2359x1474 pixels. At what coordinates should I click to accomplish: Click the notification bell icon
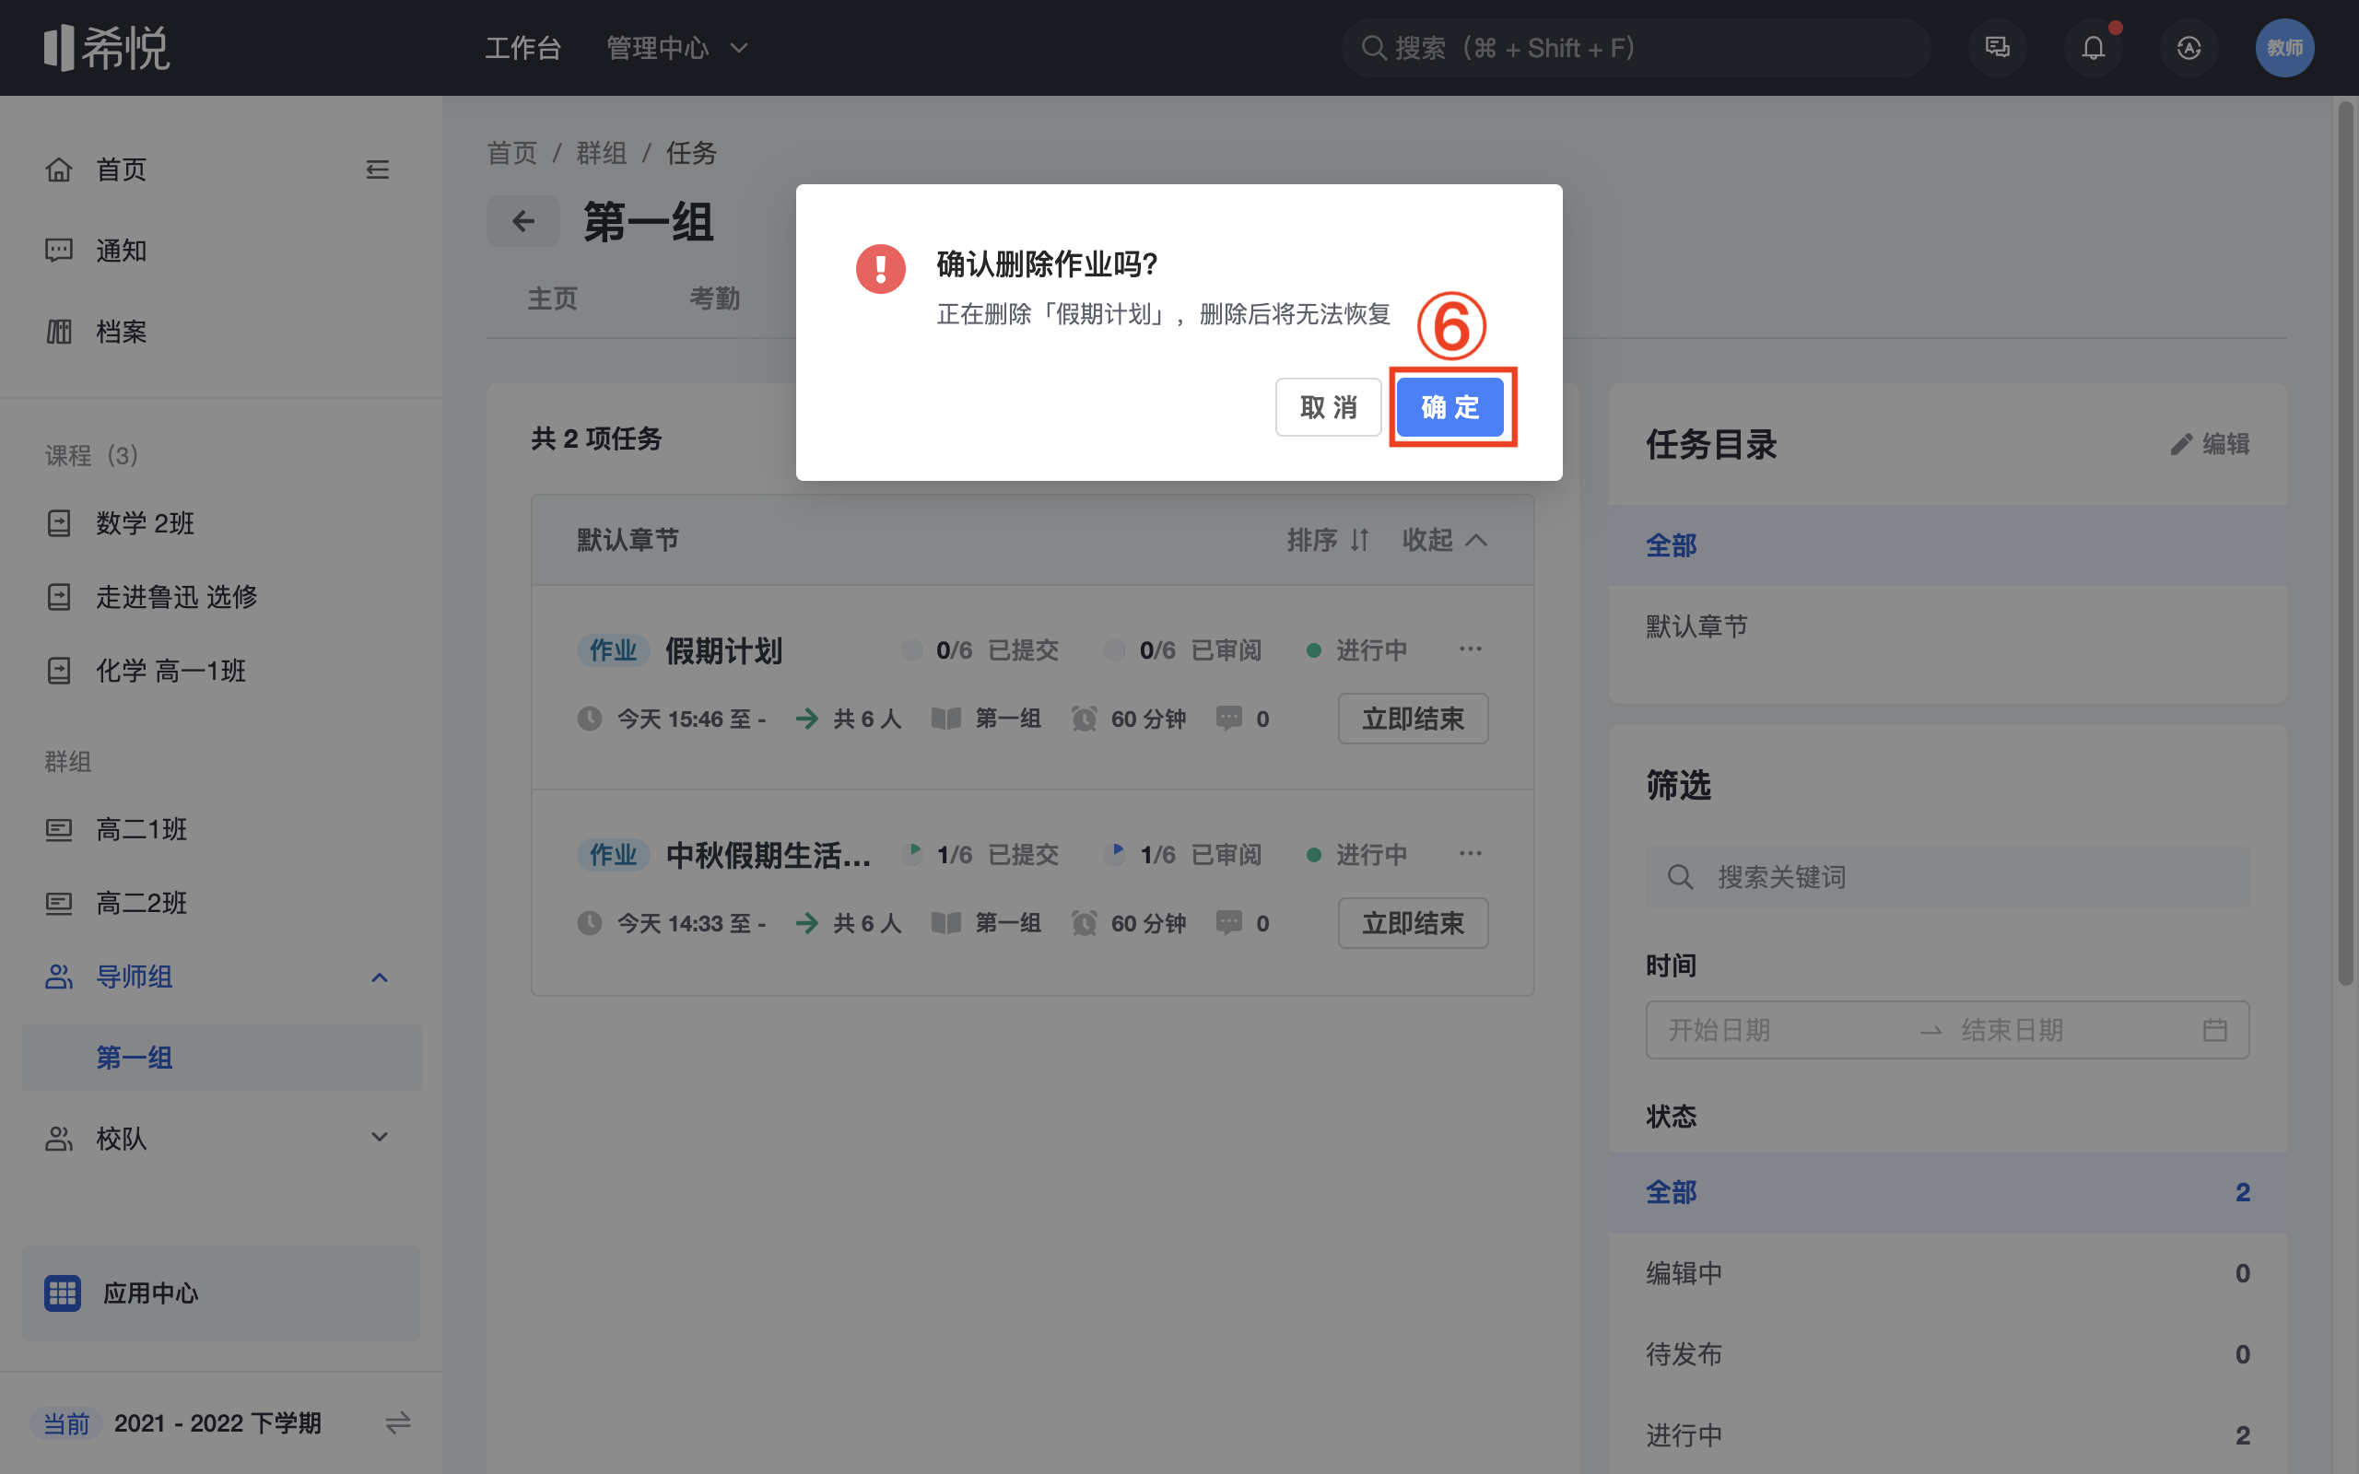[2092, 48]
